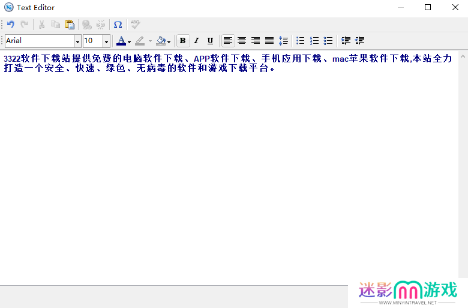This screenshot has height=308, width=468.
Task: Click the Copy icon
Action: pos(55,25)
